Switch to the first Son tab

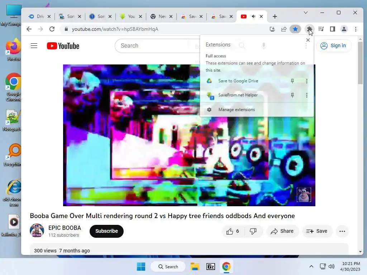70,16
